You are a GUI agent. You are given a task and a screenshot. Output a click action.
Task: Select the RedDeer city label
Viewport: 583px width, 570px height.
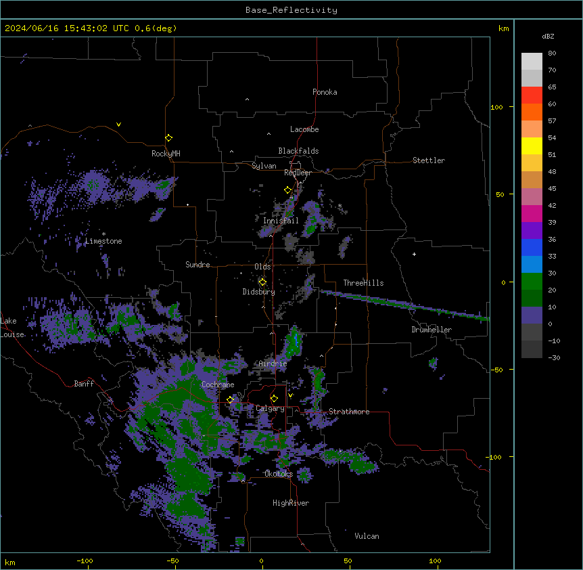click(x=298, y=173)
